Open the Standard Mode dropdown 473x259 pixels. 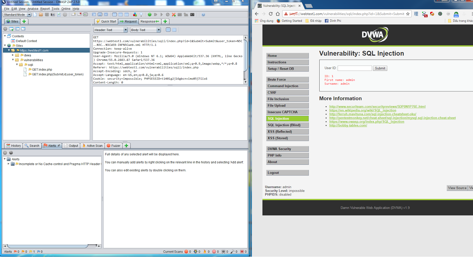tap(17, 14)
